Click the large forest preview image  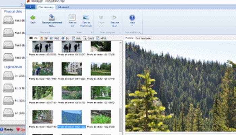click(x=181, y=86)
